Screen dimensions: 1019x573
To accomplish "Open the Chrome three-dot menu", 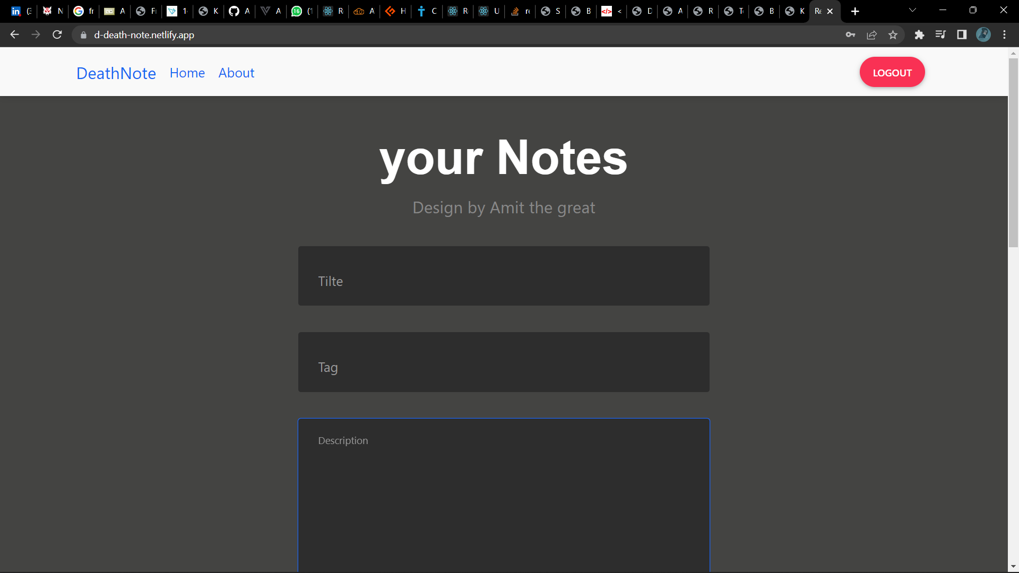I will (1004, 35).
